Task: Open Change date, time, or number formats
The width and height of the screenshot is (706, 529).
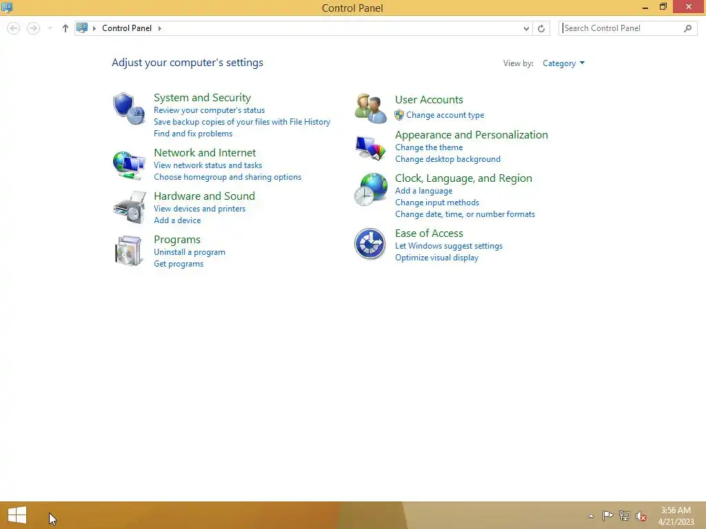Action: coord(465,214)
